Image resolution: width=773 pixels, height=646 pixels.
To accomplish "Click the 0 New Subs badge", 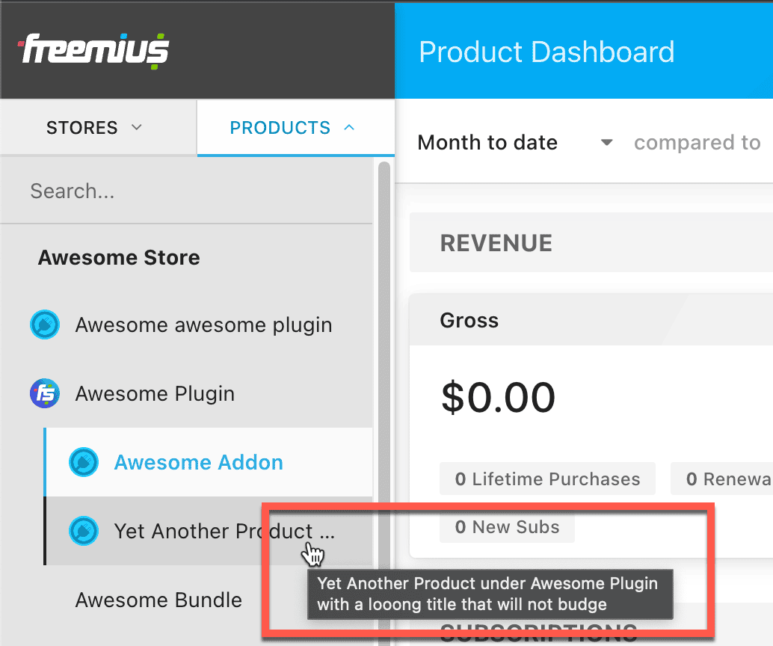I will pyautogui.click(x=508, y=526).
